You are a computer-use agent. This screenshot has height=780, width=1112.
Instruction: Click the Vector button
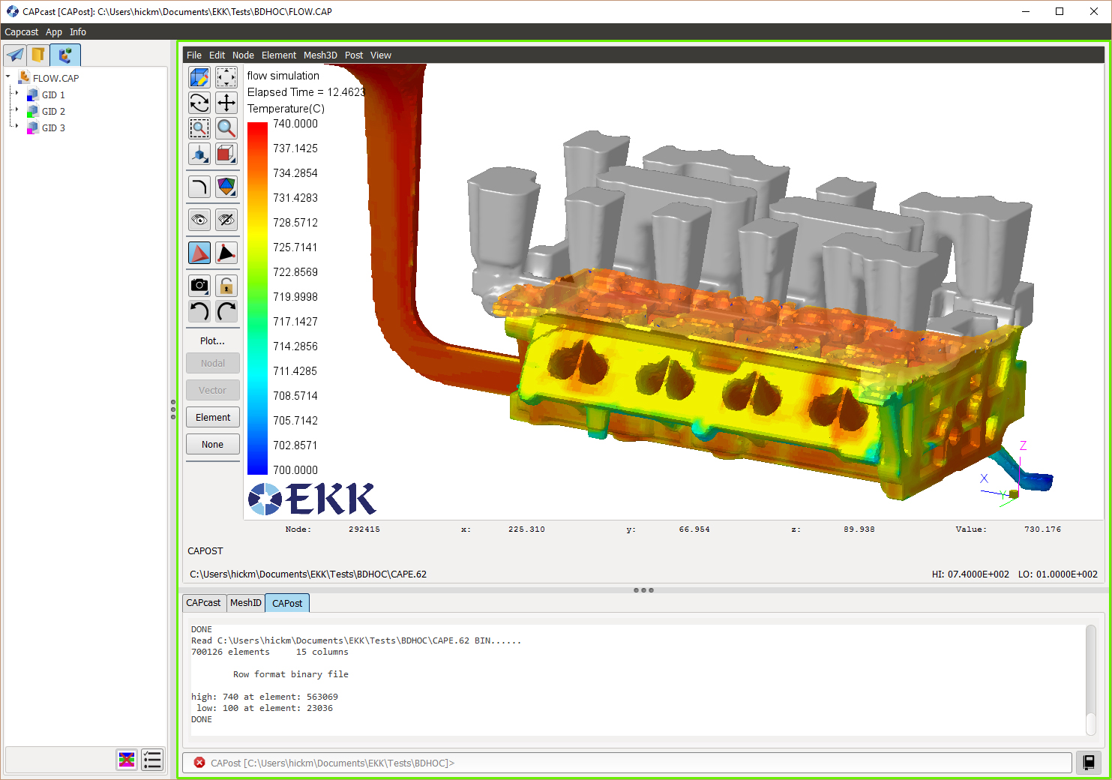(x=213, y=390)
